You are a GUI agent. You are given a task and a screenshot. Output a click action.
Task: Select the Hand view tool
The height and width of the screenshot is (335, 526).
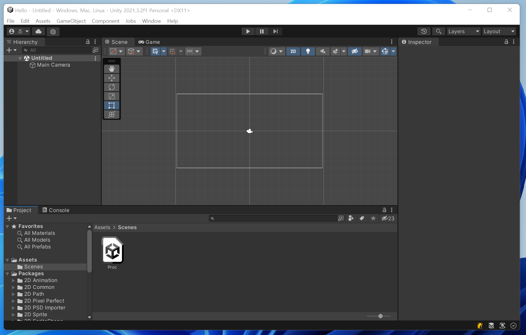tap(111, 69)
